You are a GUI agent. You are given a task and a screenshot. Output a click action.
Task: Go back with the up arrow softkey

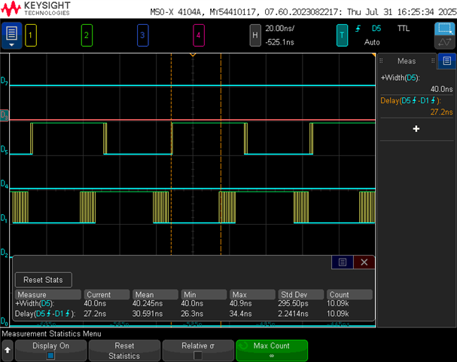8,350
